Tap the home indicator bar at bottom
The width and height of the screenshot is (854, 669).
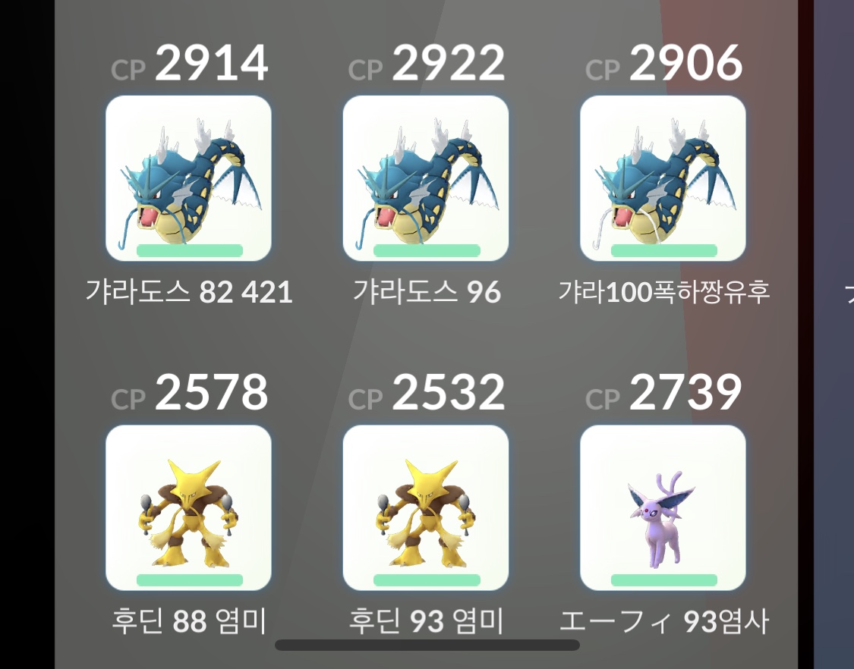[x=427, y=645]
